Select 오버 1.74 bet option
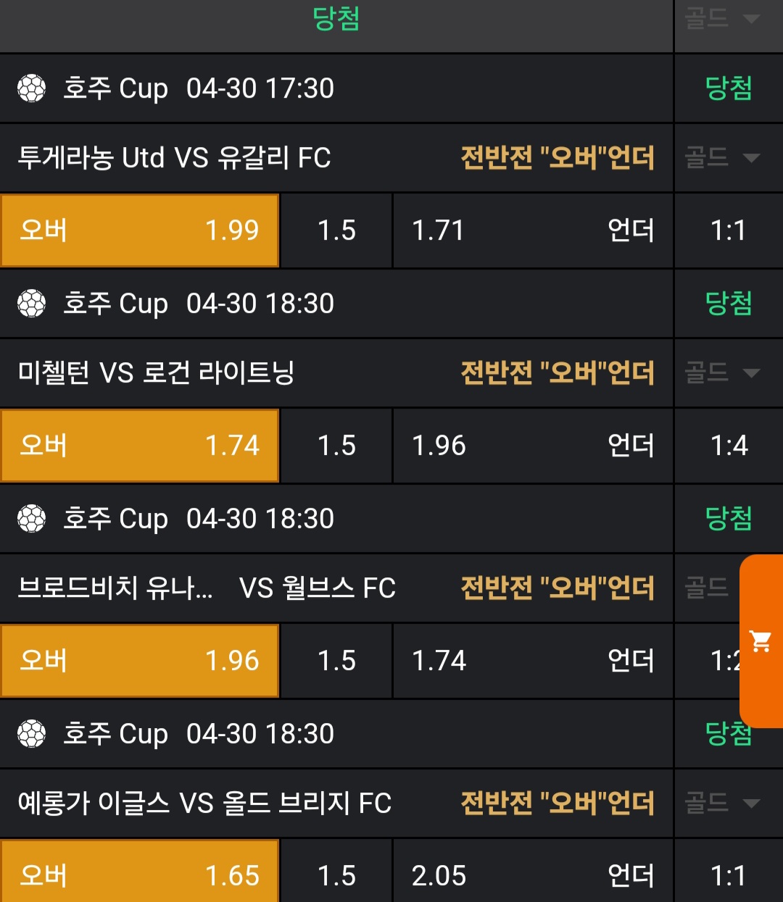The image size is (783, 902). pyautogui.click(x=139, y=446)
